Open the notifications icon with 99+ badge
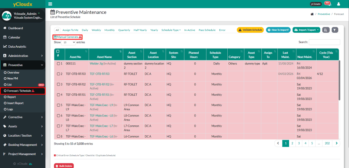The height and width of the screenshot is (168, 349). click(x=328, y=4)
